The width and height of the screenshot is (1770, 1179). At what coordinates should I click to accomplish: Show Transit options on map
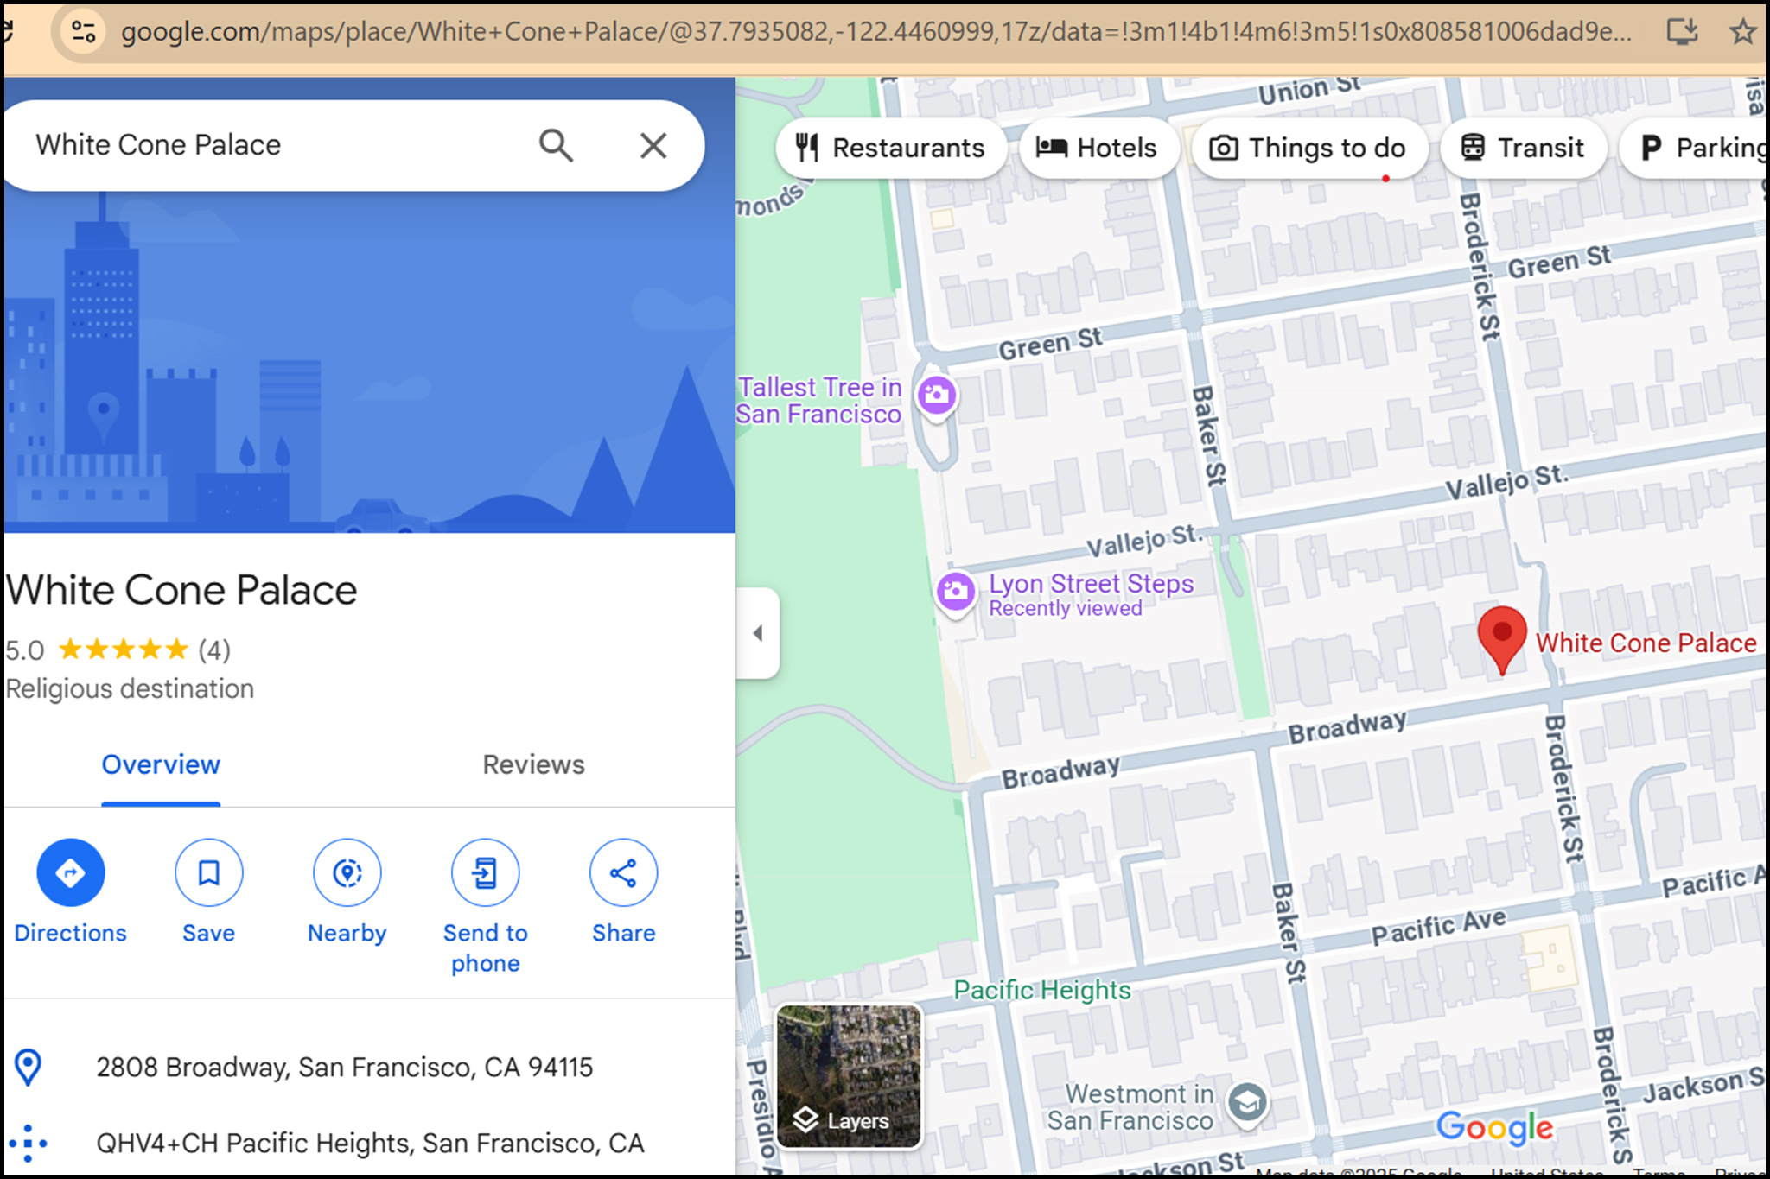pyautogui.click(x=1522, y=148)
